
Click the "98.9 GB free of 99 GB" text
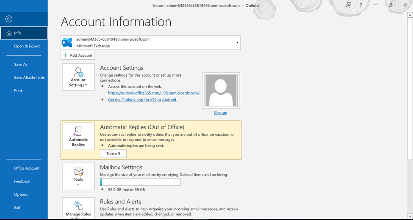coord(126,190)
